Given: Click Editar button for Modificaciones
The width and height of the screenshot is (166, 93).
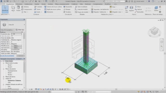Looking at the screenshot, I should click(16, 46).
